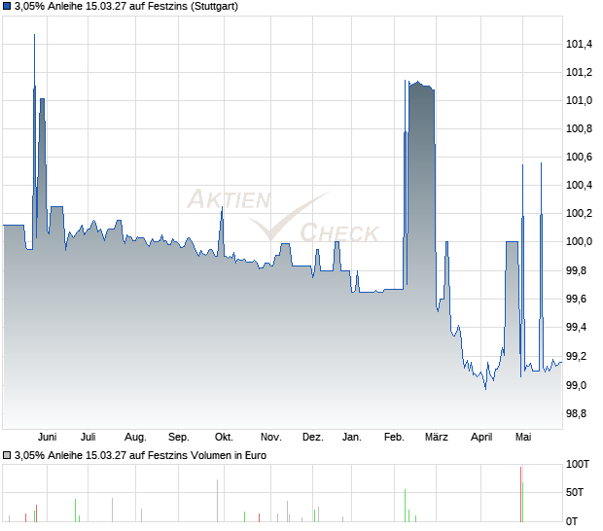Click the AktienCheck watermark logo
This screenshot has width=603, height=531.
pyautogui.click(x=283, y=215)
